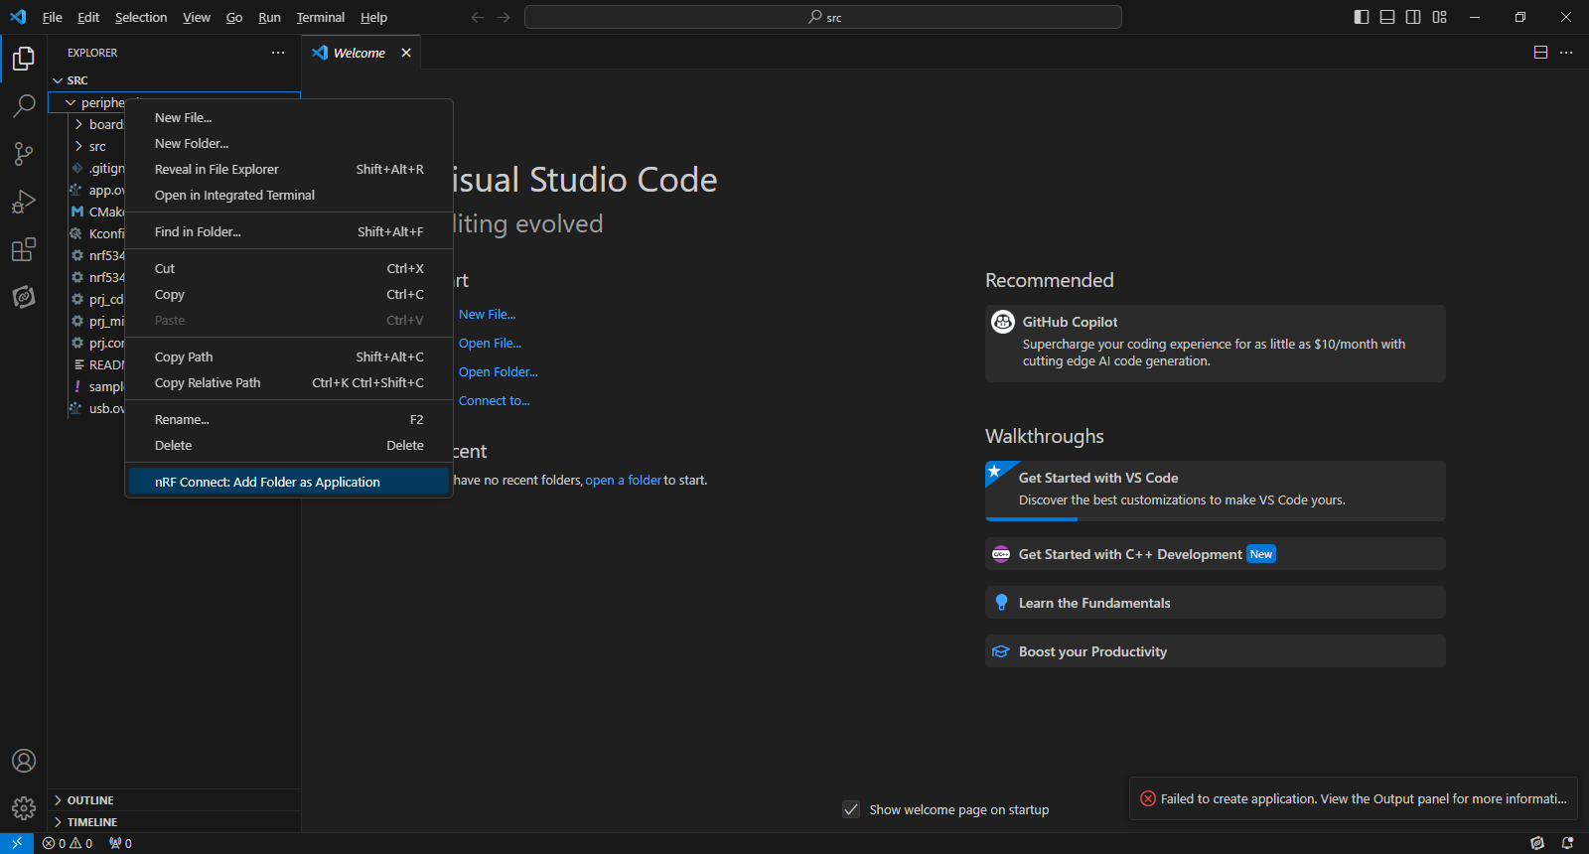This screenshot has height=854, width=1589.
Task: Choose Open in Integrated Terminal
Action: coord(234,196)
